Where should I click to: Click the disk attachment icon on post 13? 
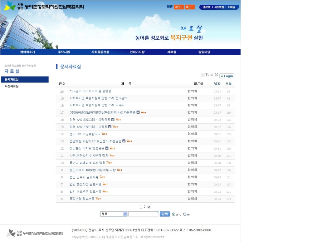point(124,141)
